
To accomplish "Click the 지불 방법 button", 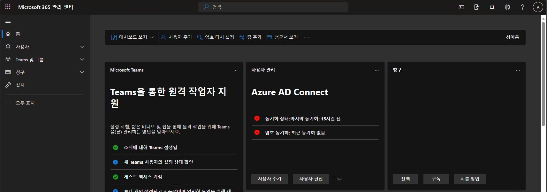I will click(x=470, y=179).
